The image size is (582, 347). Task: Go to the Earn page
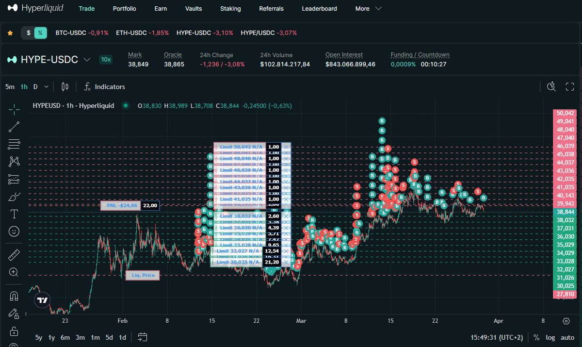pos(161,9)
